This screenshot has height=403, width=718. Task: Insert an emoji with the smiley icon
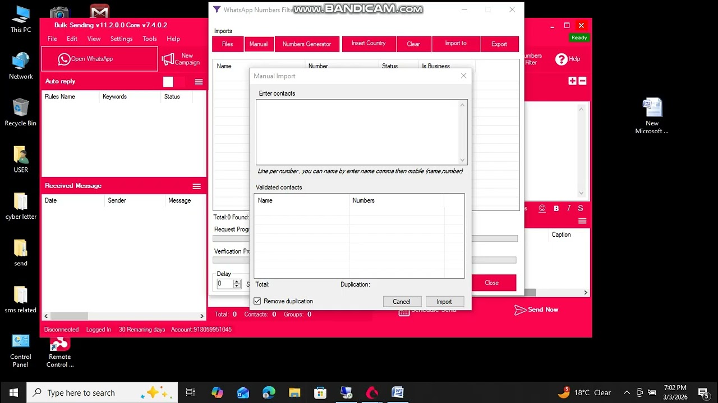tap(542, 208)
